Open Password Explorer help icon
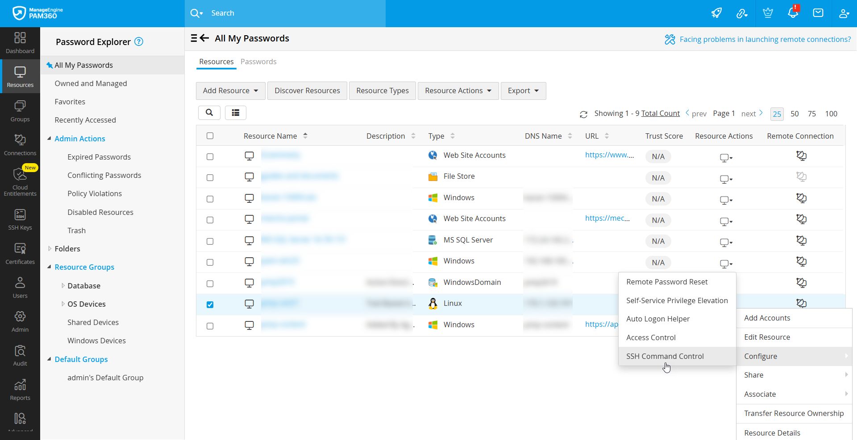The height and width of the screenshot is (440, 857). coord(139,42)
